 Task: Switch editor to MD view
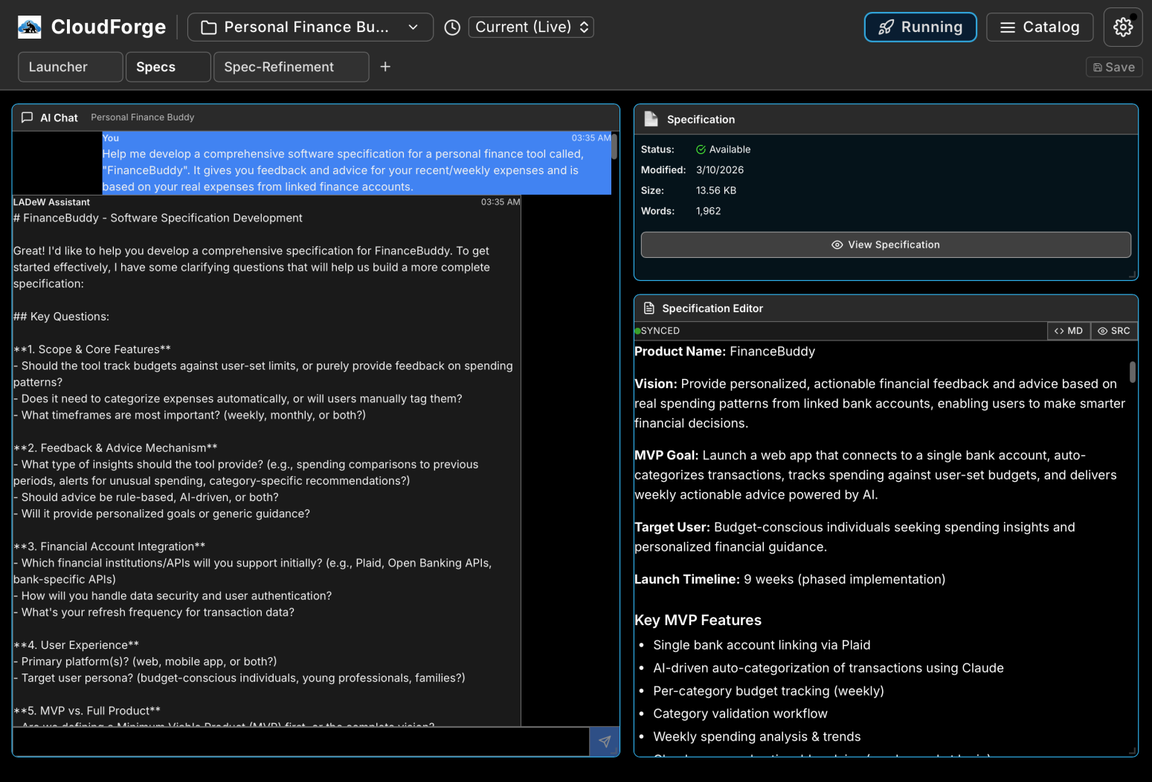(1068, 331)
